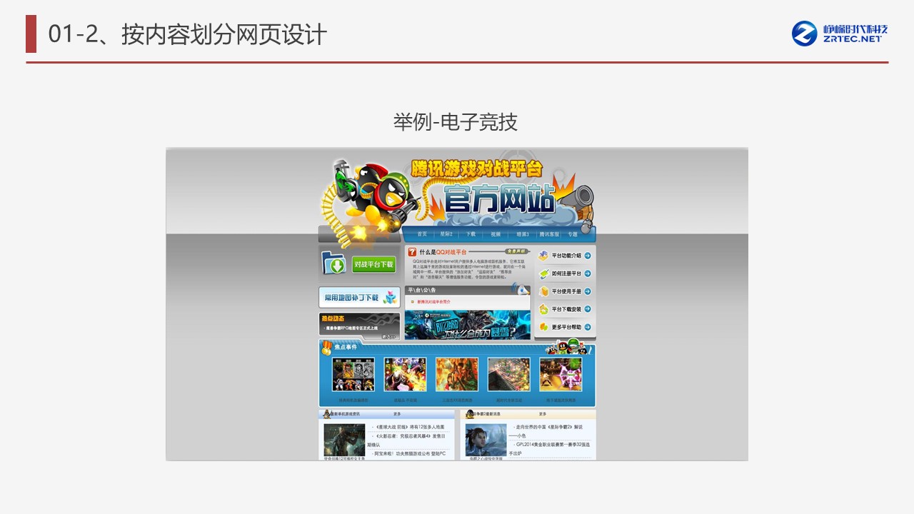Viewport: 914px width, 514px height.
Task: Click the 进入 link in 热点动态 box
Action: tap(388, 336)
